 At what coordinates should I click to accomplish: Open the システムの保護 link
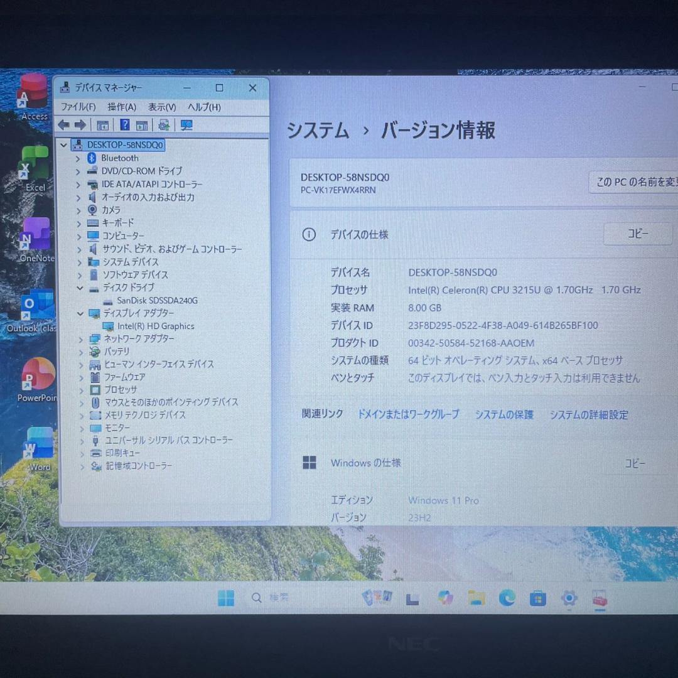click(x=504, y=414)
